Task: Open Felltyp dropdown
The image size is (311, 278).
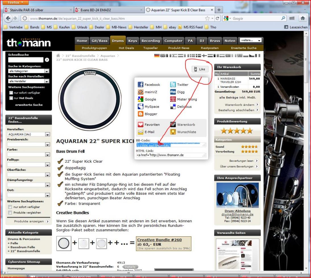Action: click(x=28, y=165)
